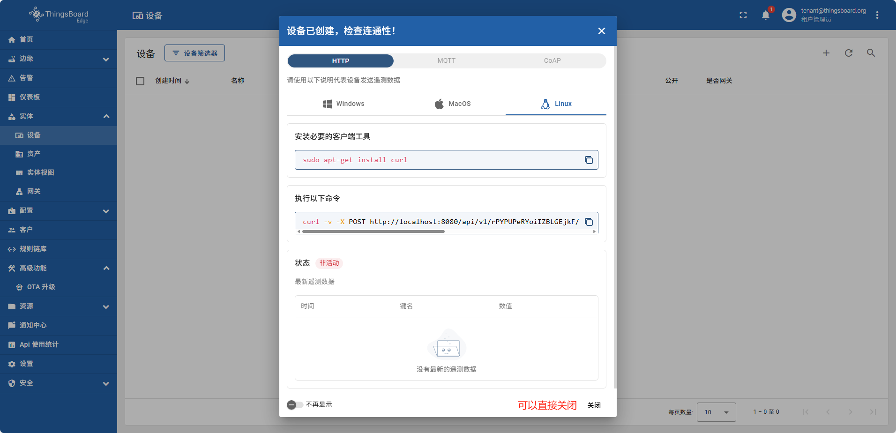This screenshot has height=433, width=896.
Task: Check the select-all devices checkbox
Action: [140, 81]
